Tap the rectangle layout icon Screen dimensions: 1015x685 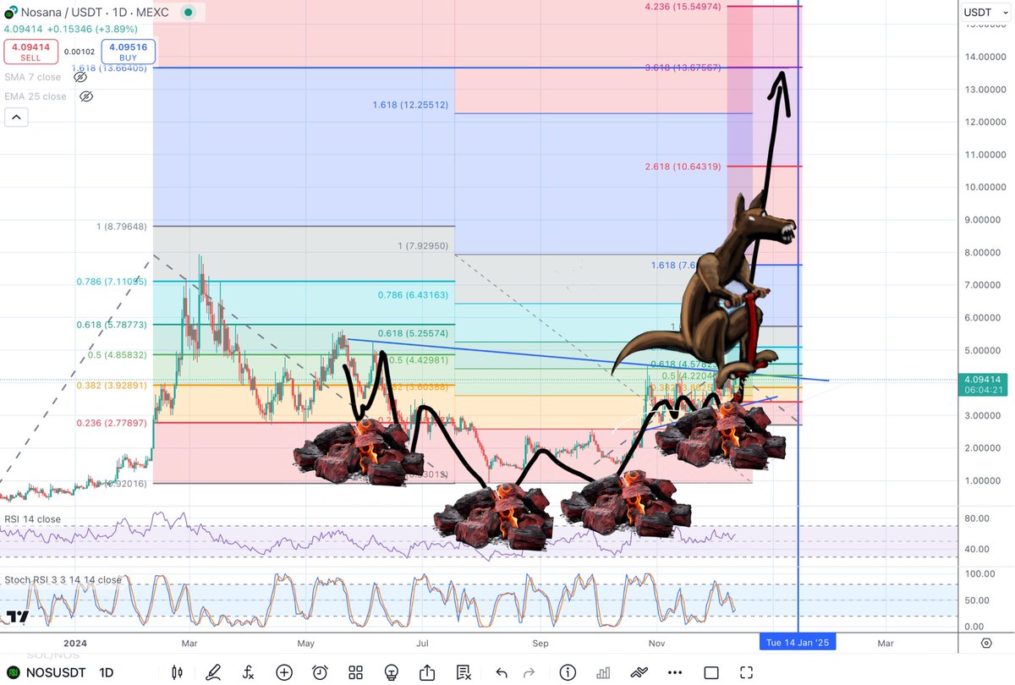tap(711, 673)
